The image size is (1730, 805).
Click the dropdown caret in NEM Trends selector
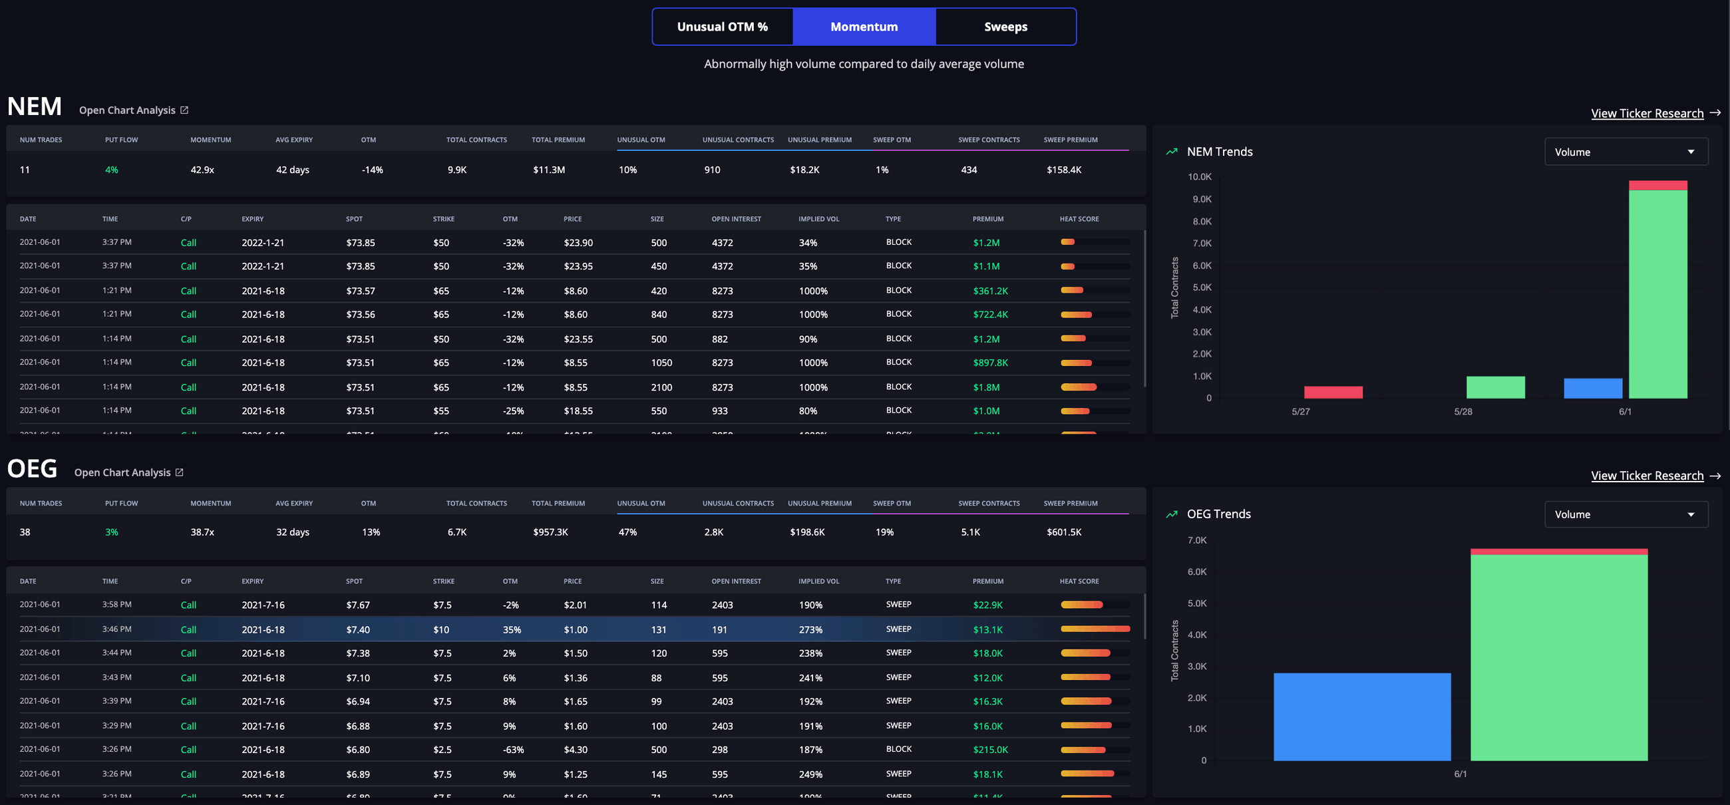tap(1691, 152)
